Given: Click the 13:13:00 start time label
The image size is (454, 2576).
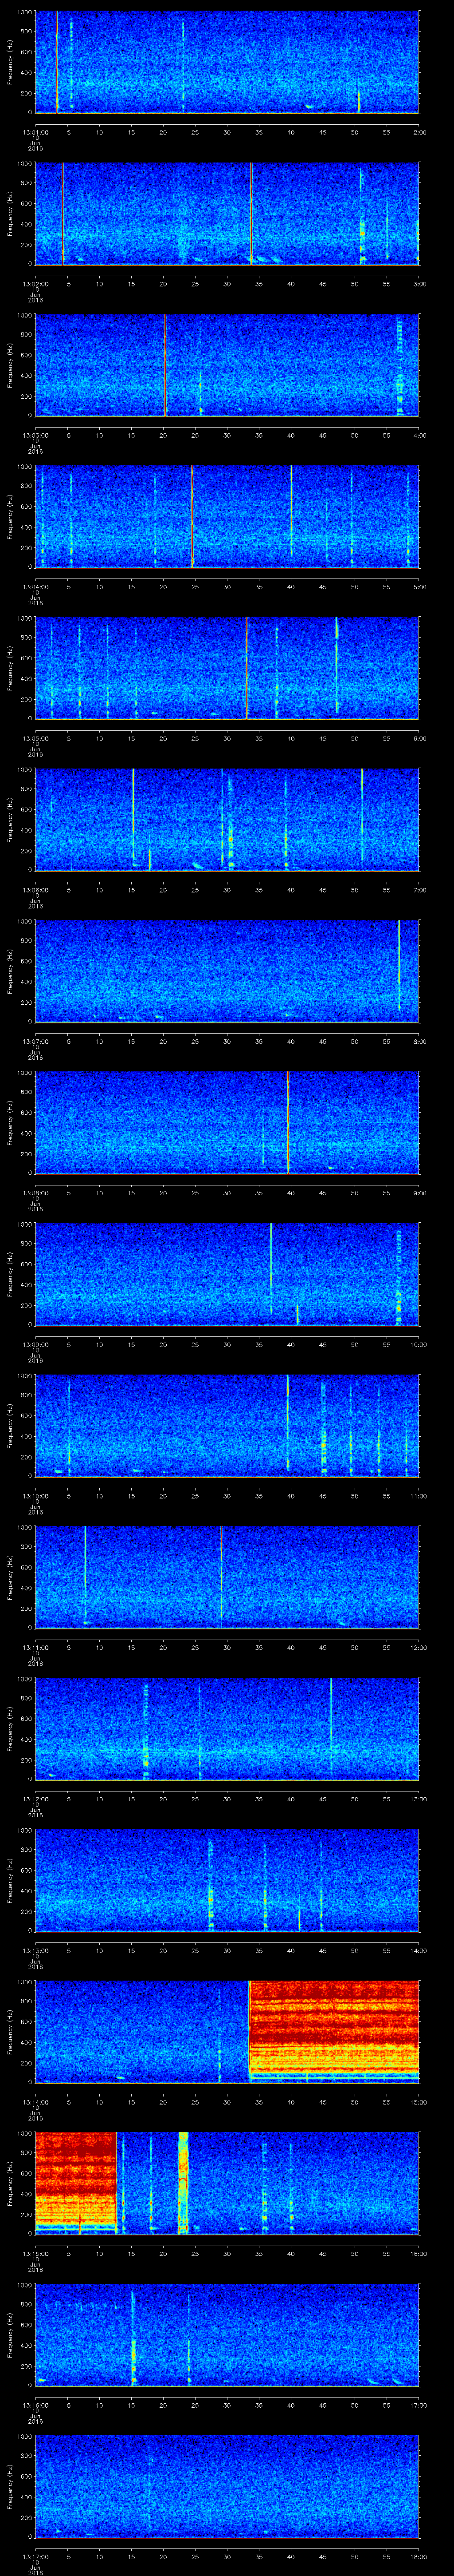Looking at the screenshot, I should [35, 1950].
